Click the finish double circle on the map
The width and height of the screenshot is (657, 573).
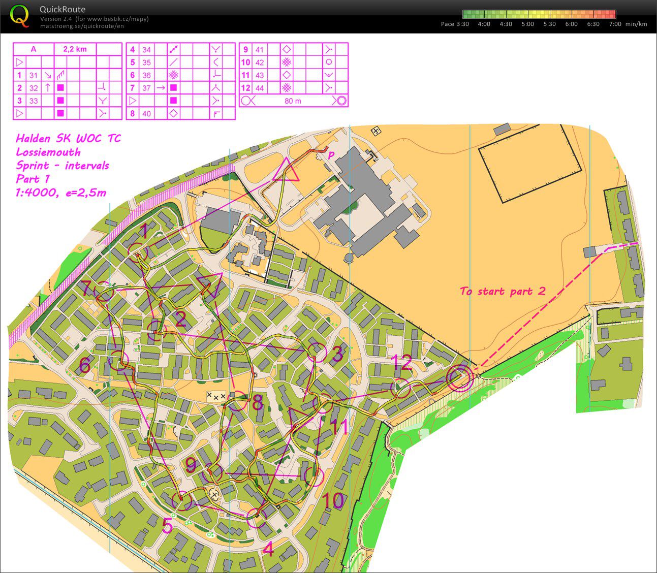coord(460,378)
